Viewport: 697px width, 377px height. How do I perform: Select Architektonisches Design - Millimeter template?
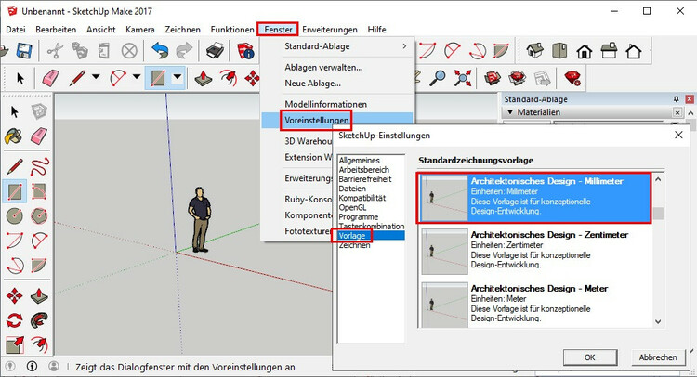pos(535,198)
